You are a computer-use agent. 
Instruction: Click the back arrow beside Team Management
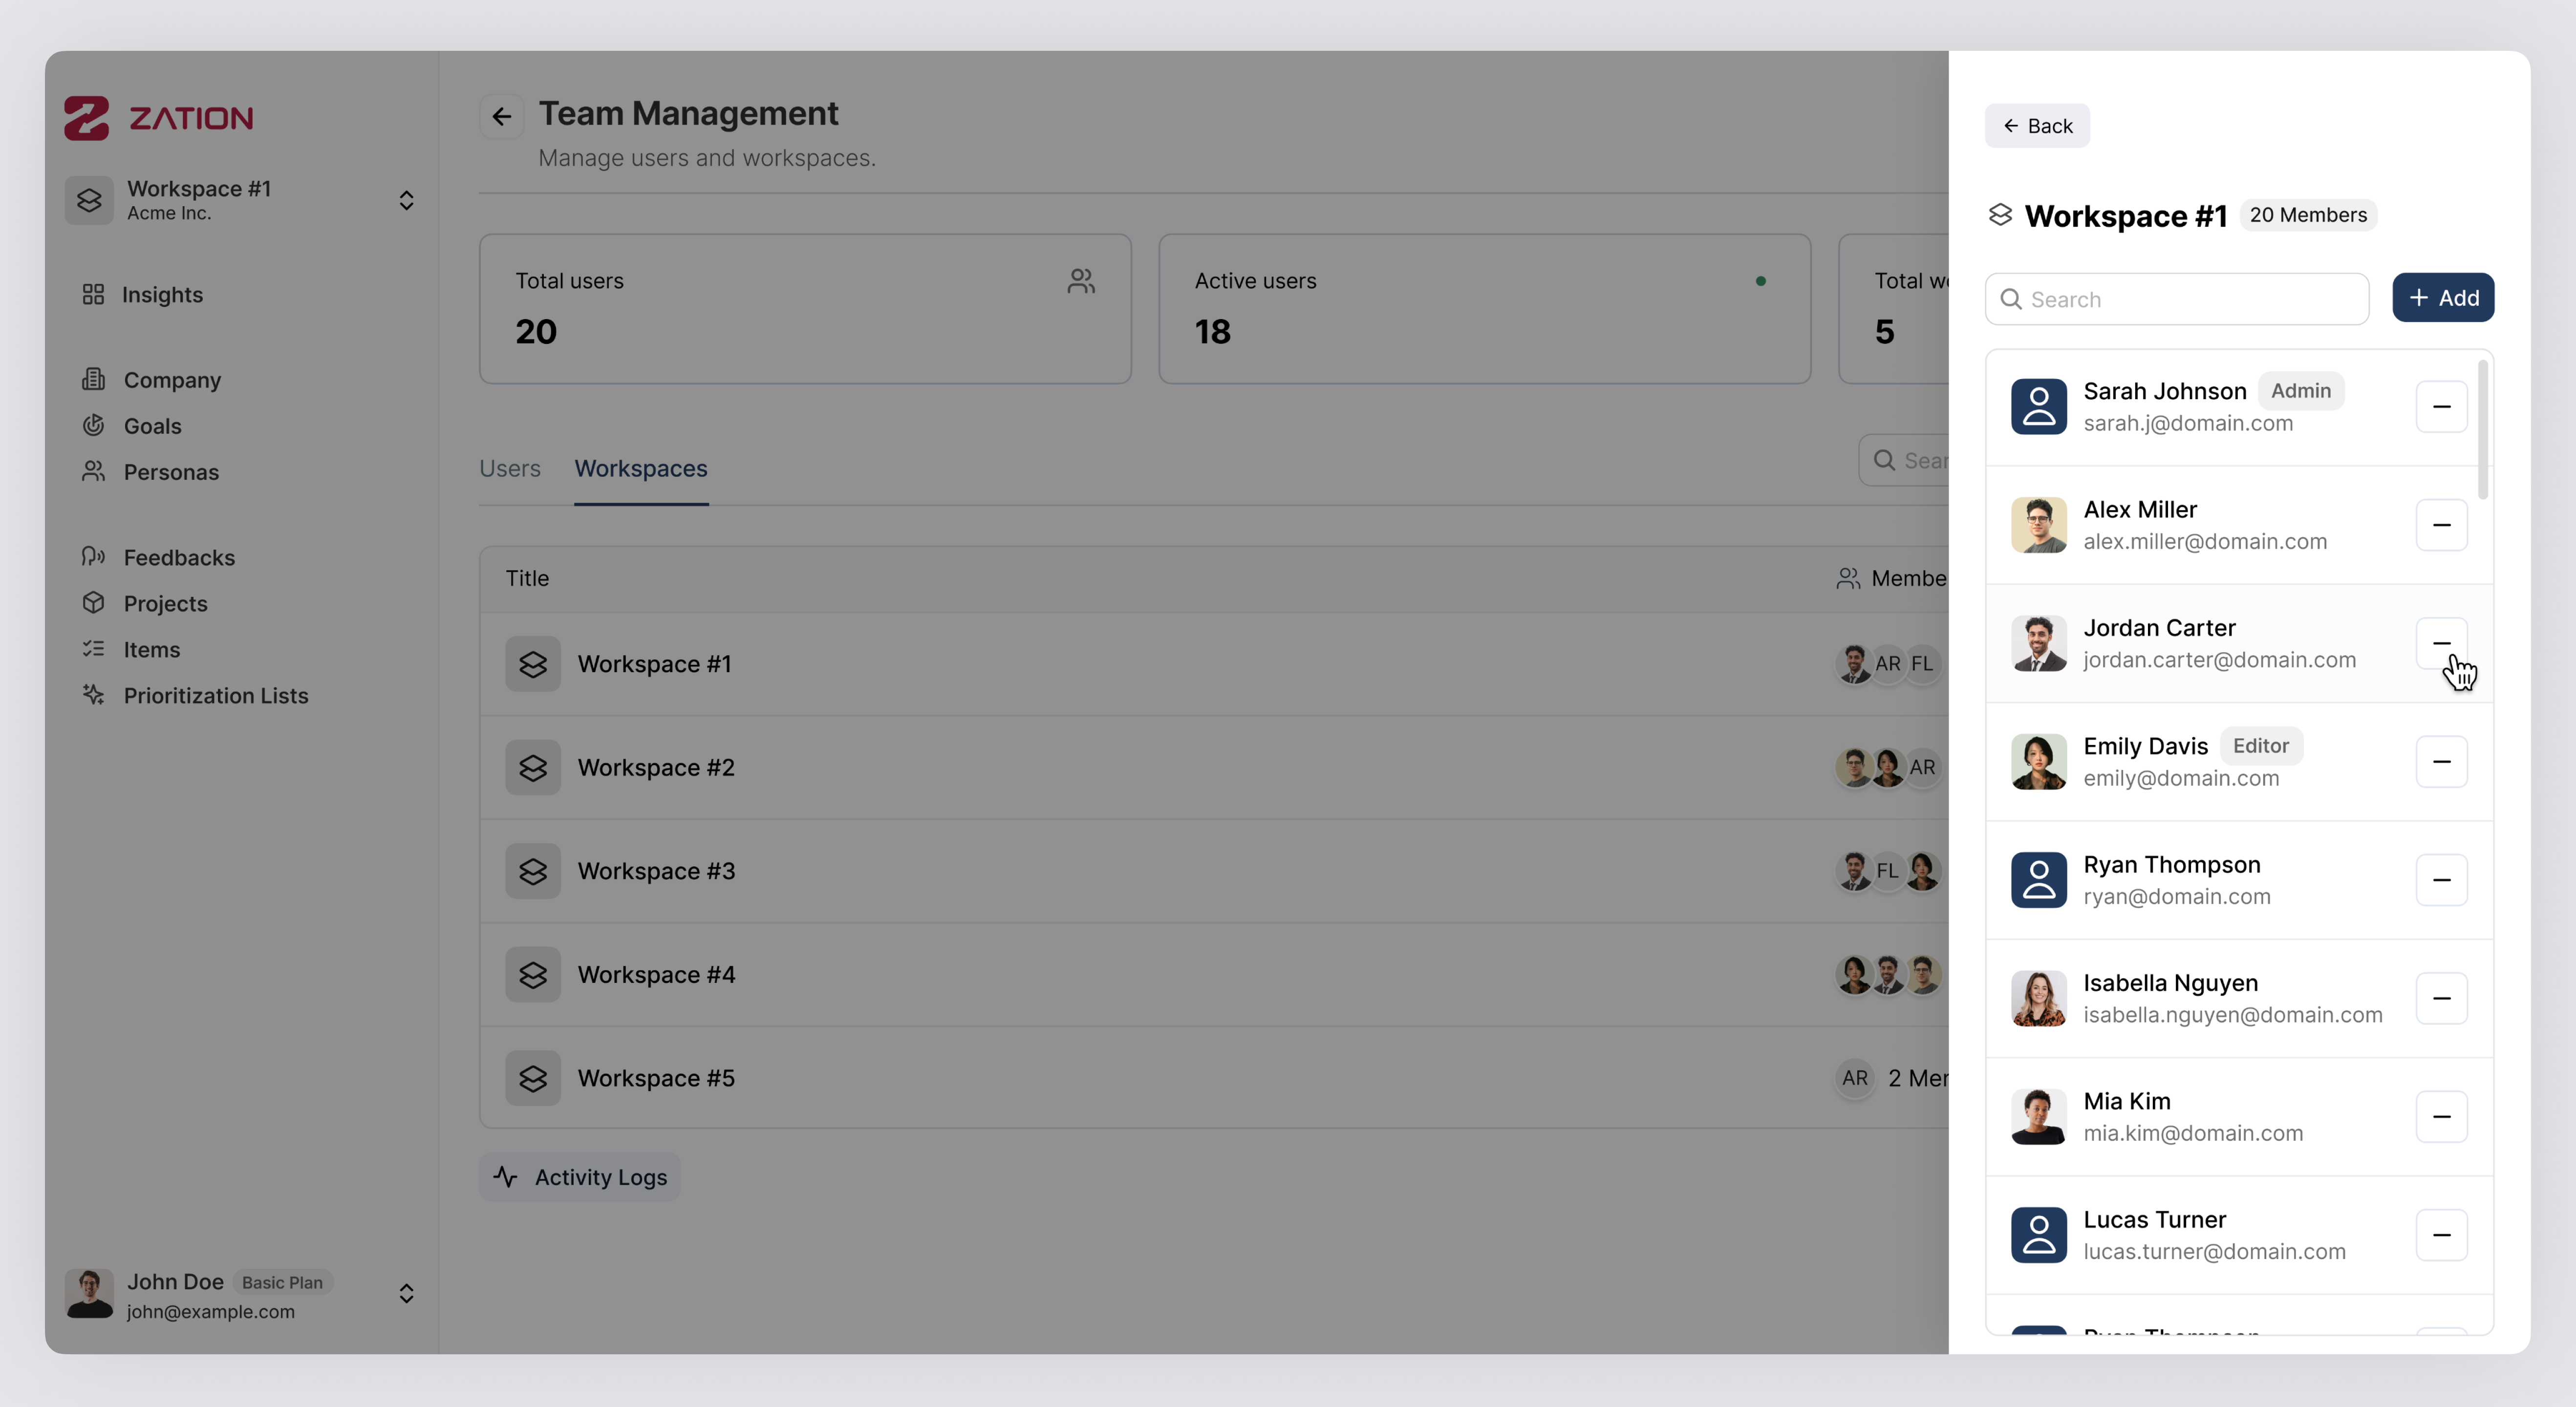[x=501, y=116]
